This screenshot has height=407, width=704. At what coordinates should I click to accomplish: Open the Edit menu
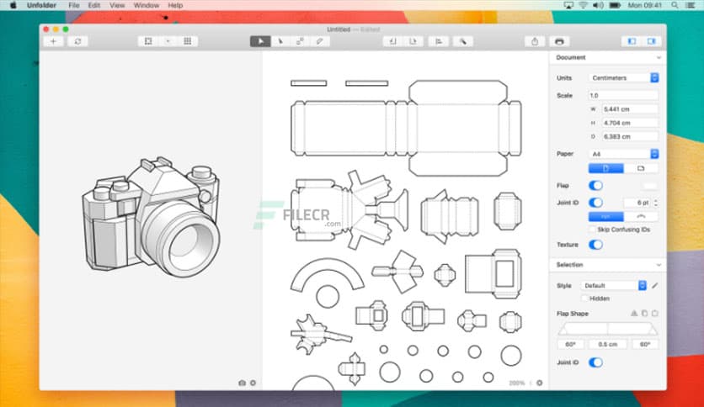(93, 5)
